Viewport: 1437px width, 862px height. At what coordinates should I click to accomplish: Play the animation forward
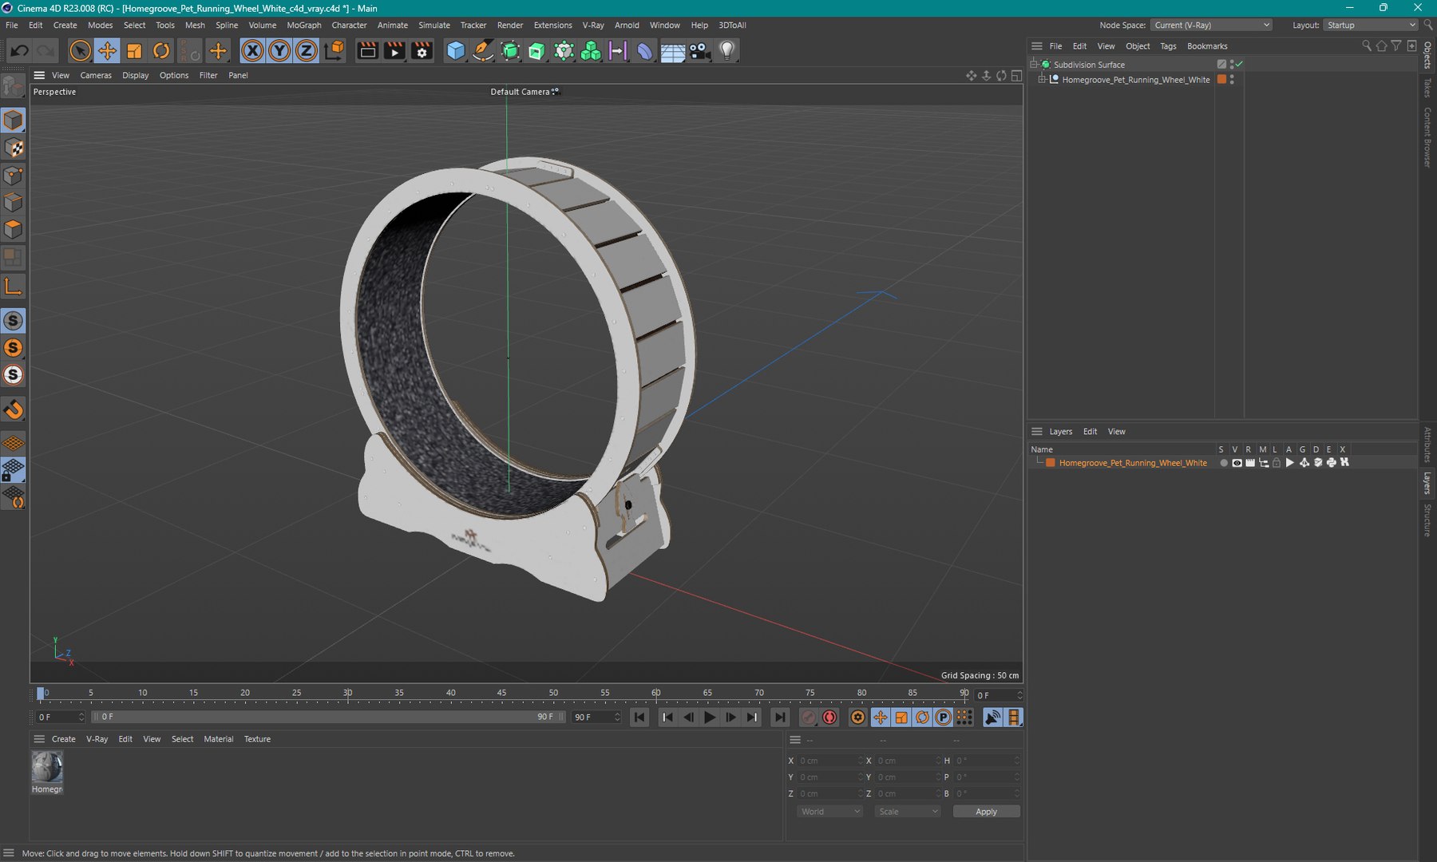709,718
